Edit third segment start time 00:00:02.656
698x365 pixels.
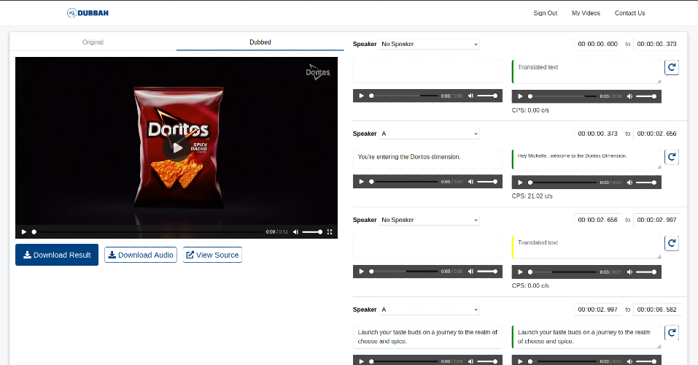pyautogui.click(x=598, y=220)
